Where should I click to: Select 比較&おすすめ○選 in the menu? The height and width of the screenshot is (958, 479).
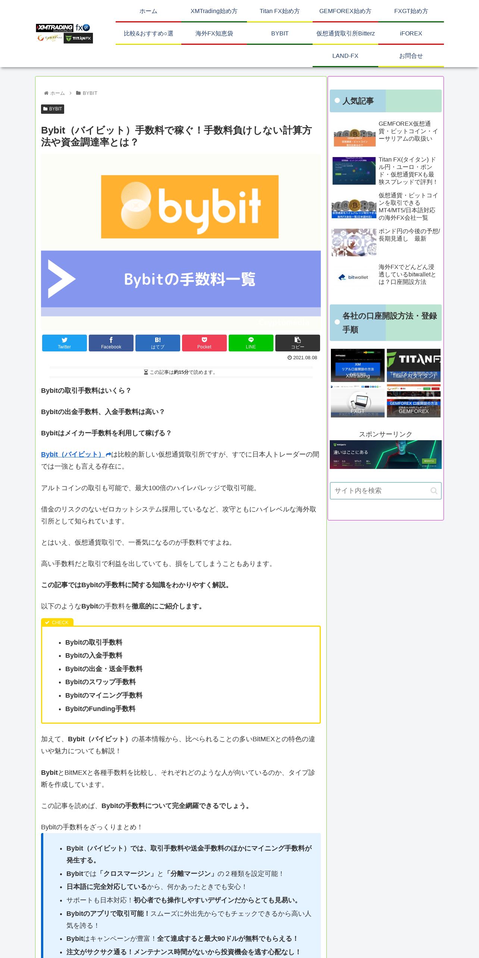(148, 34)
